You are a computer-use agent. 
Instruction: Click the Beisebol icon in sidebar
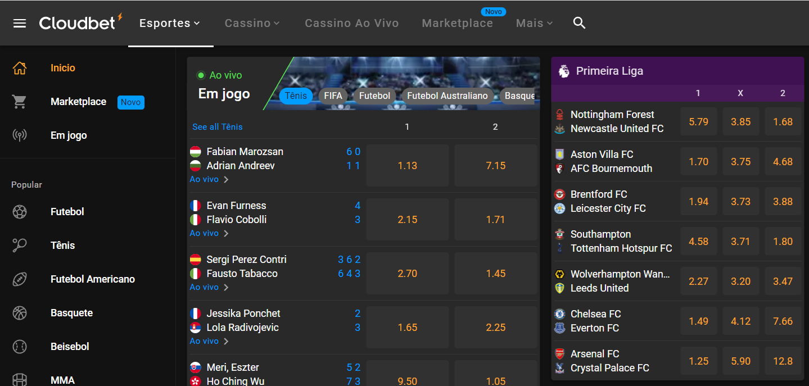19,346
